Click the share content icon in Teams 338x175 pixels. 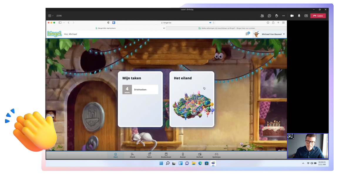coord(306,16)
